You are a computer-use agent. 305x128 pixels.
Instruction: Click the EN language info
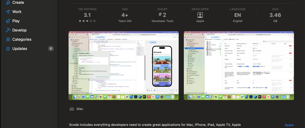238,15
